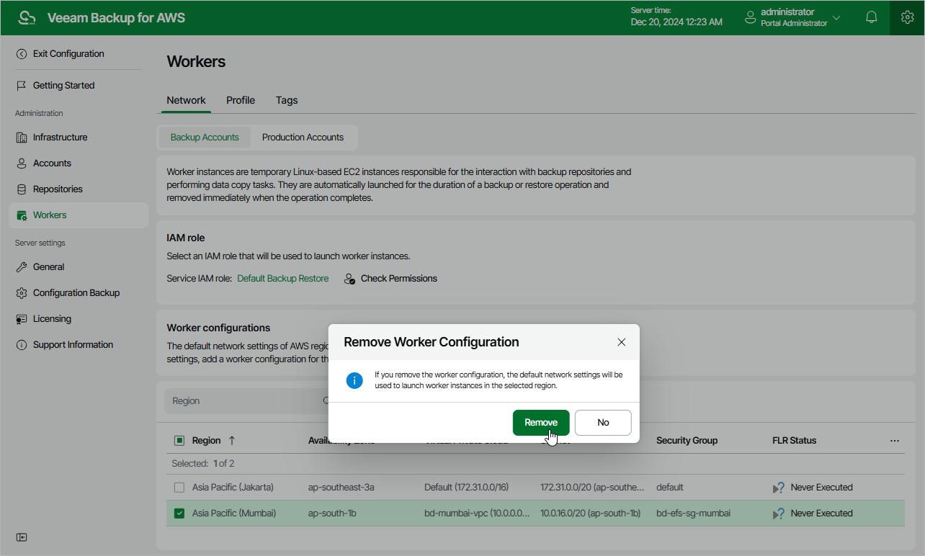Select the Production Accounts tab
This screenshot has height=556, width=925.
click(x=303, y=138)
